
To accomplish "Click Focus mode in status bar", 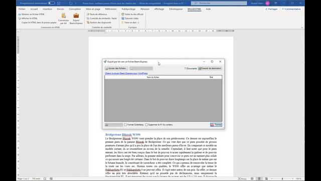I will click(242, 179).
